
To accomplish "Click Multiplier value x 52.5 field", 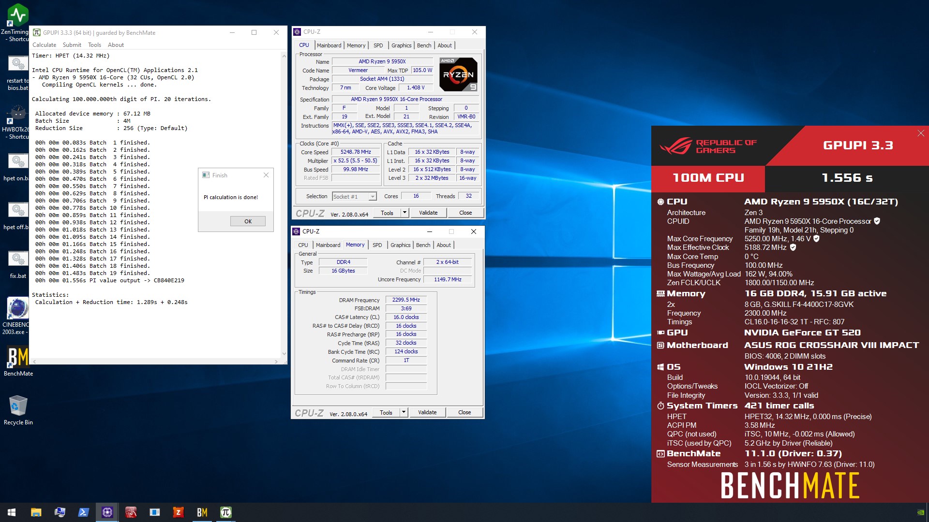I will 356,160.
